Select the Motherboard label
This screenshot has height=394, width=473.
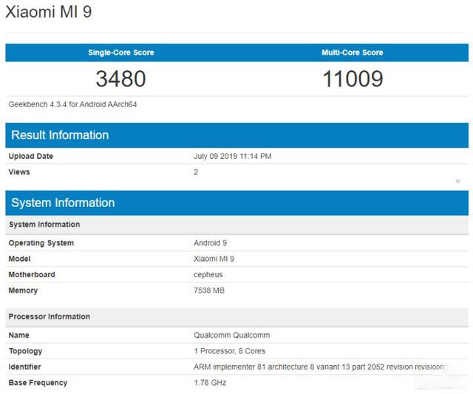32,274
